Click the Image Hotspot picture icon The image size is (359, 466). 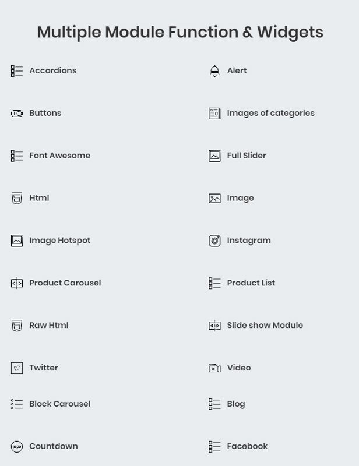click(x=17, y=241)
